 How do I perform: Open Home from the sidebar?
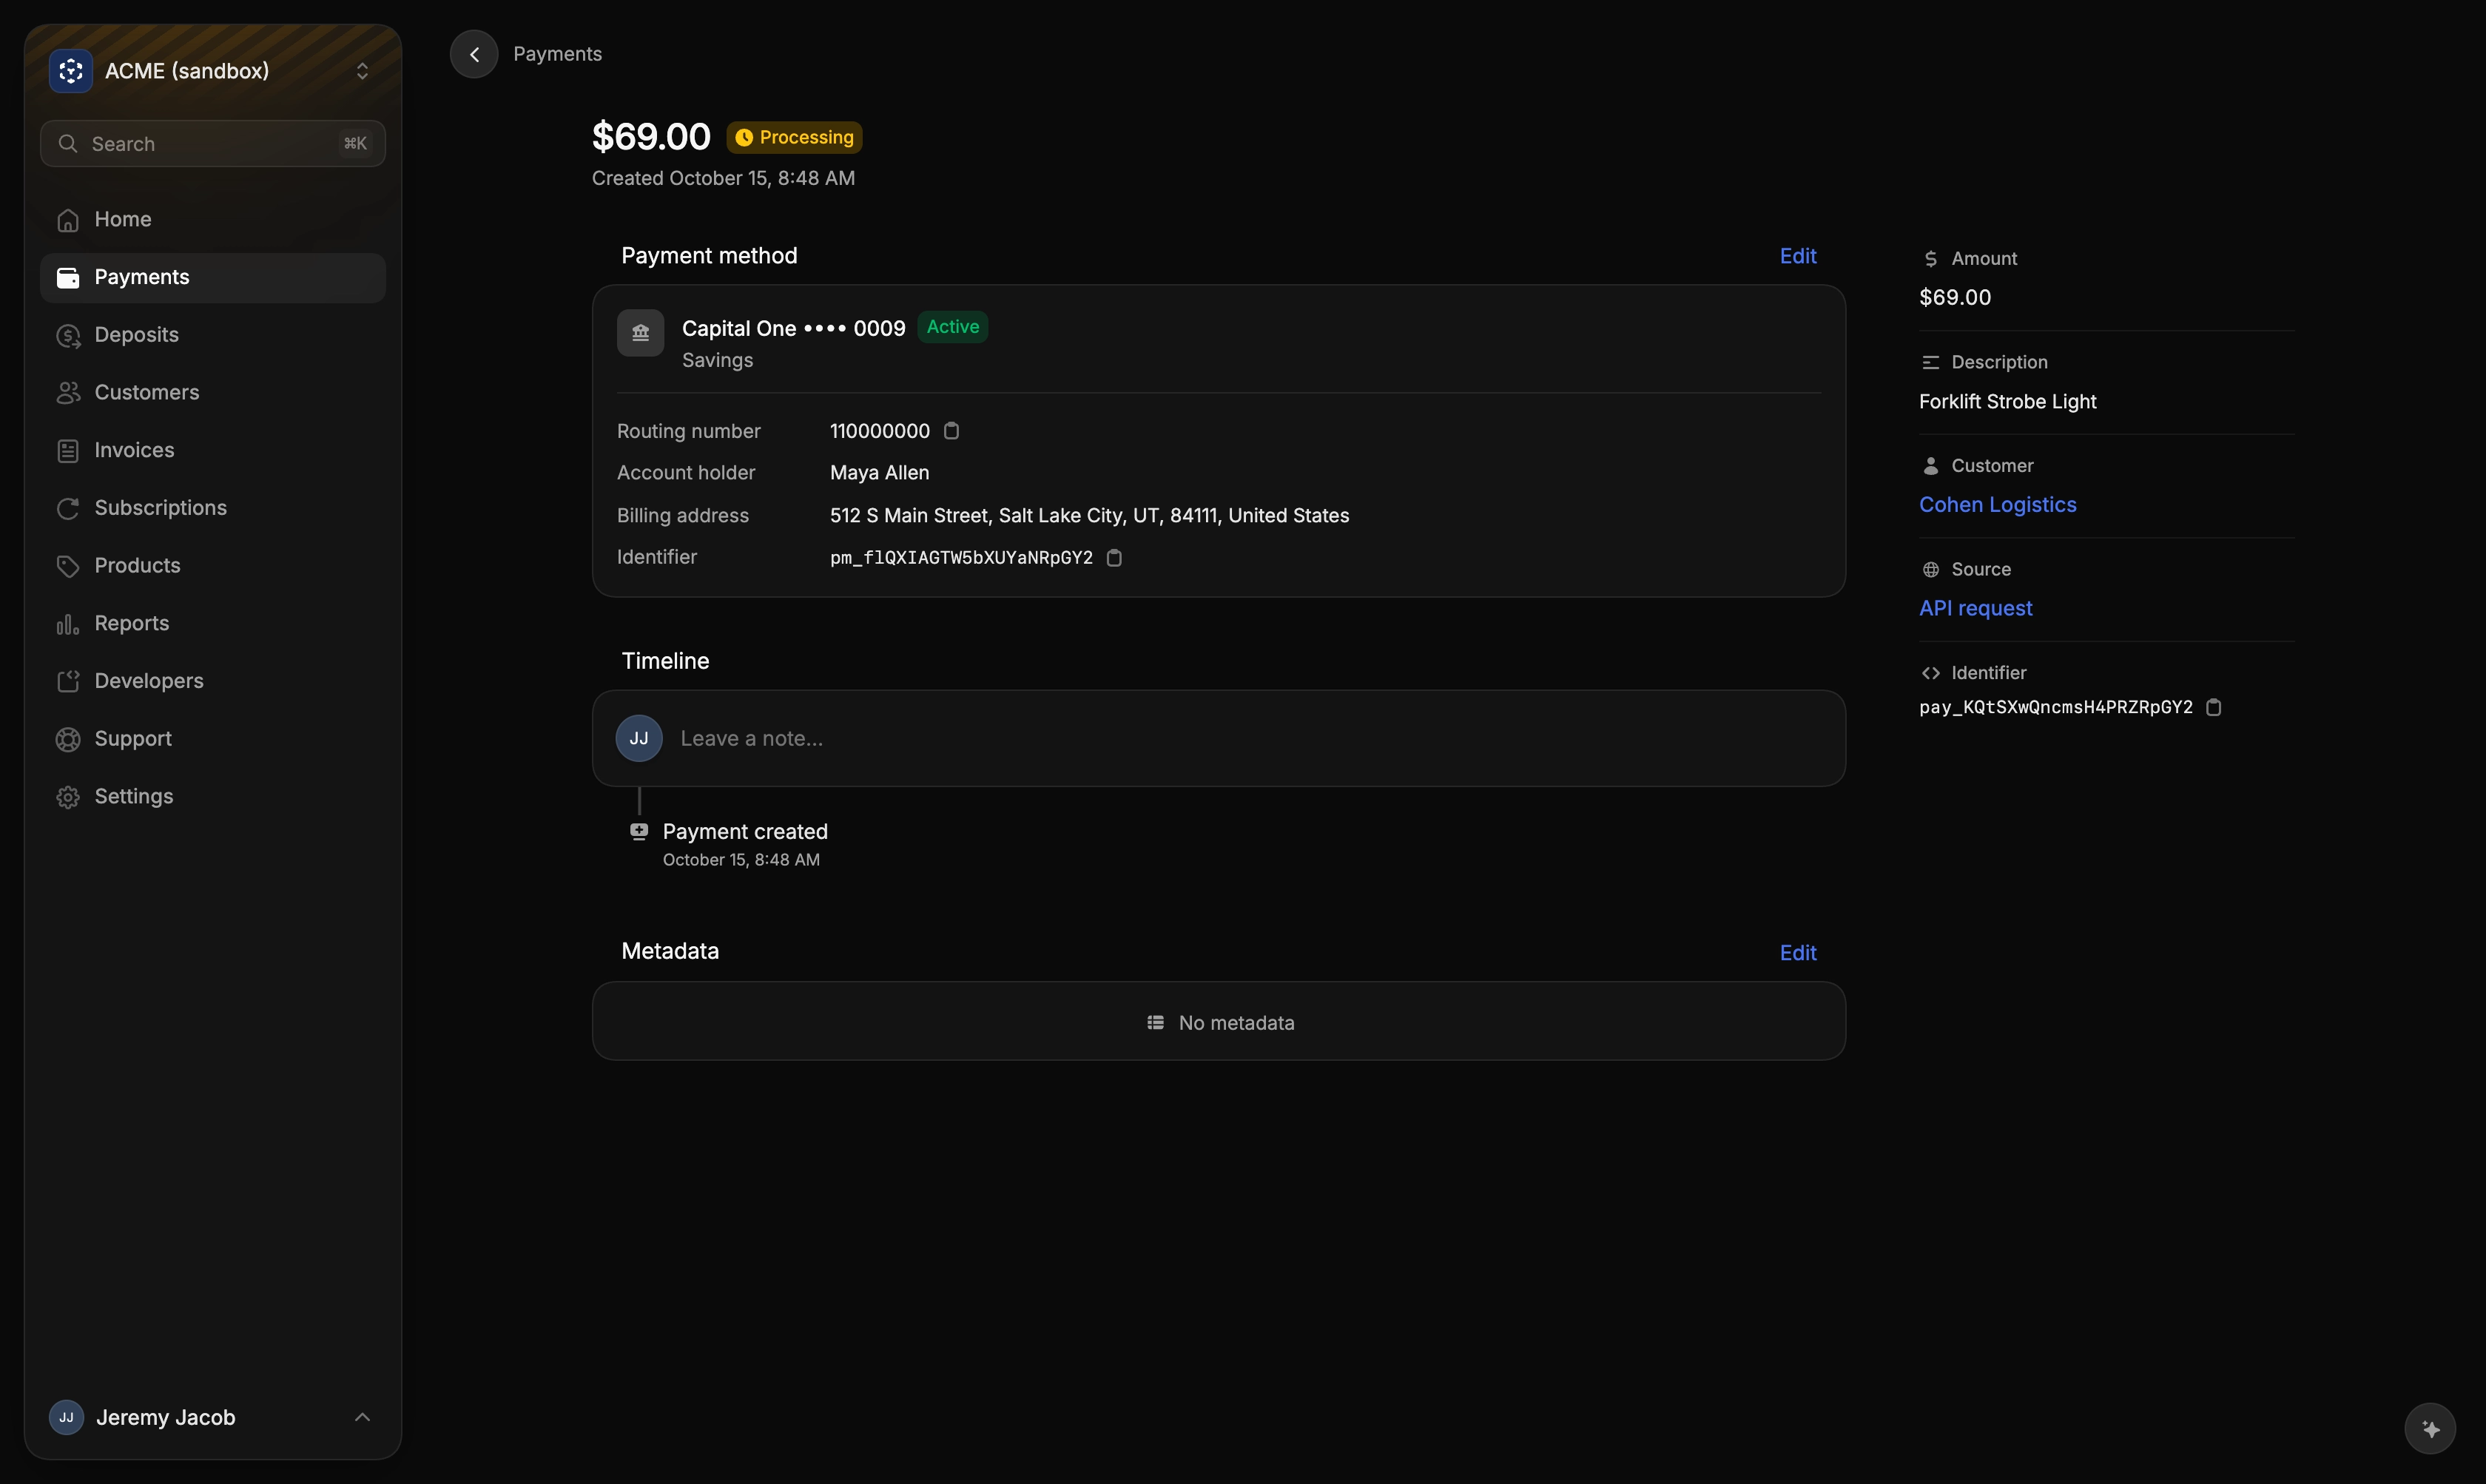click(213, 219)
